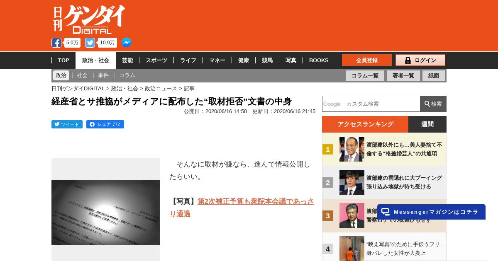Select the 政治 sub-navigation item
This screenshot has width=498, height=261.
61,75
